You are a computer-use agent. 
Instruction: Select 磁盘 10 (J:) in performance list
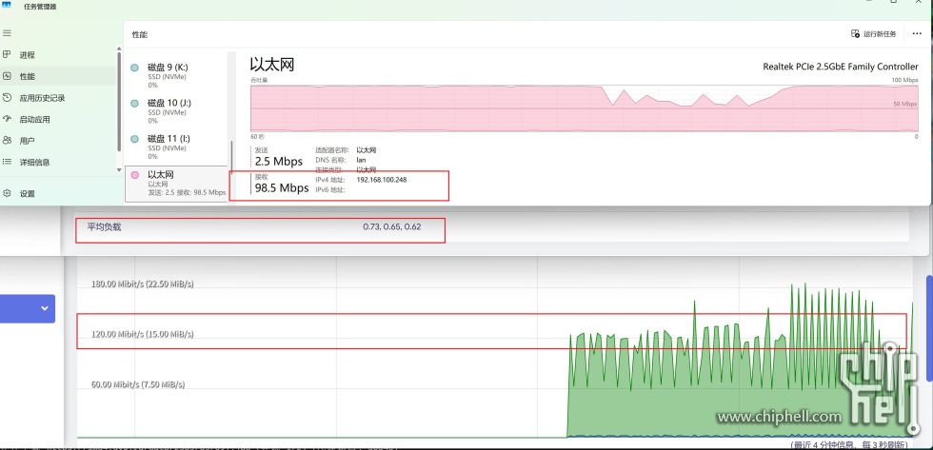176,111
